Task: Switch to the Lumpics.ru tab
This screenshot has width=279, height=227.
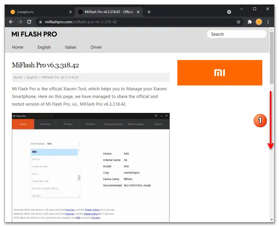Action: (x=40, y=12)
